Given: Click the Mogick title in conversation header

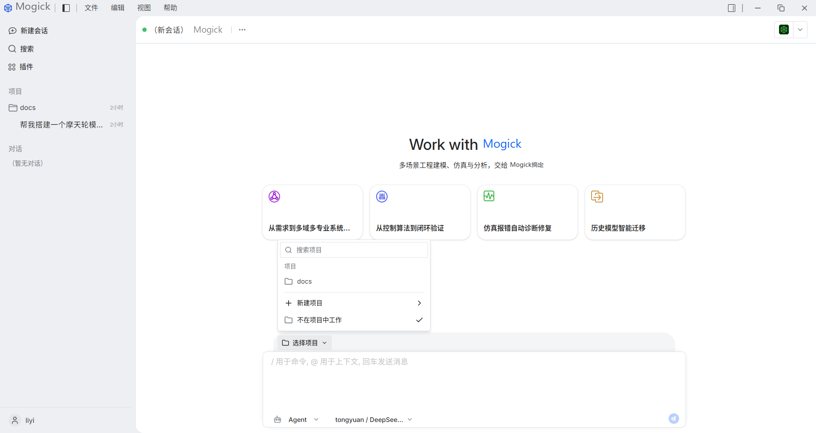Looking at the screenshot, I should 208,30.
